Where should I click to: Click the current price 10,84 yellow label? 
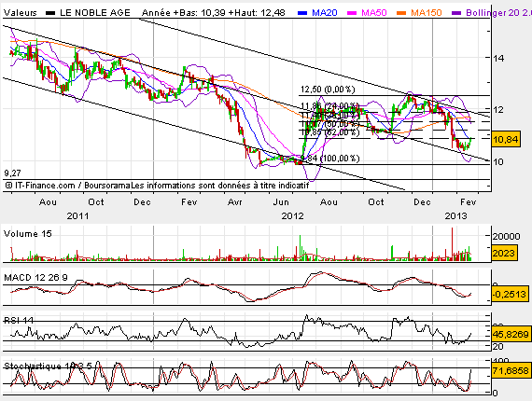[x=506, y=139]
